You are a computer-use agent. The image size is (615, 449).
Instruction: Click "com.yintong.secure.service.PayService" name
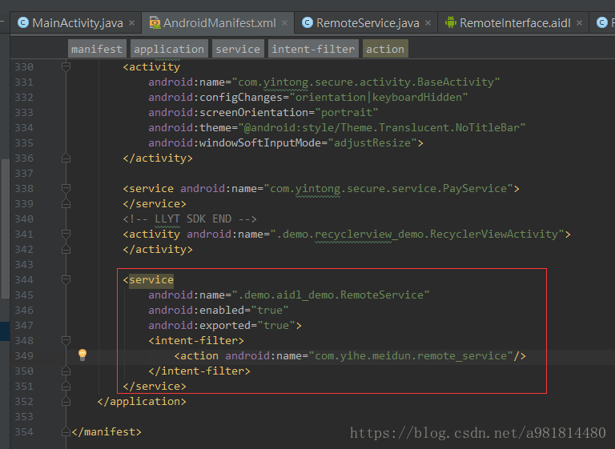[x=388, y=189]
